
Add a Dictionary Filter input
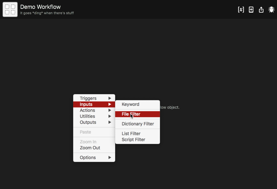pyautogui.click(x=138, y=124)
